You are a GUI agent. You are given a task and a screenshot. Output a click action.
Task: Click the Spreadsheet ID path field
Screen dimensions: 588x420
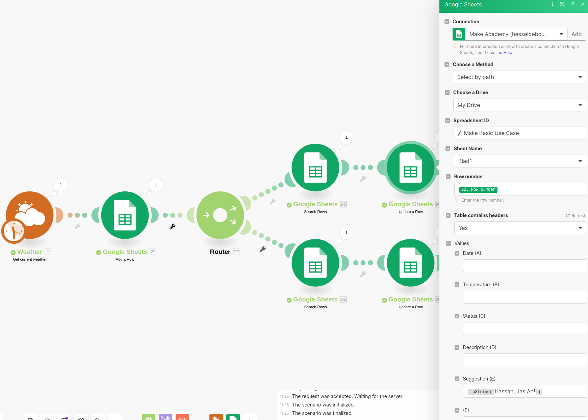click(520, 133)
